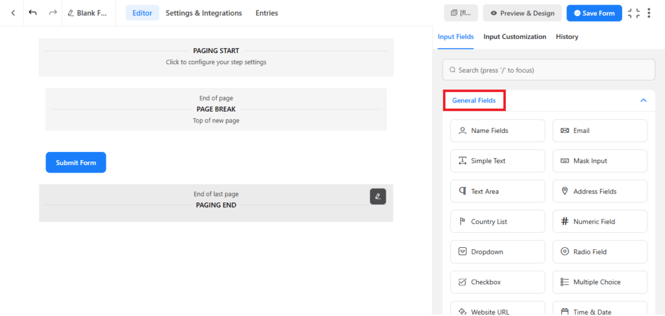Switch to the Editor tab

point(142,13)
